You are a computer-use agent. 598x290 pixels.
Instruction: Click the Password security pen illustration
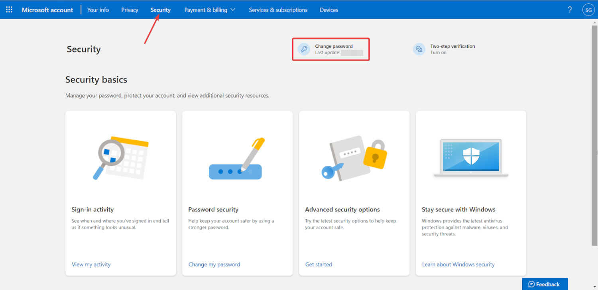click(237, 159)
